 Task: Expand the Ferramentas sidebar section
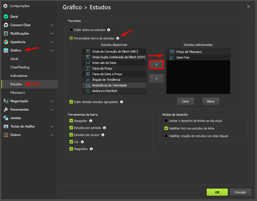click(x=52, y=110)
